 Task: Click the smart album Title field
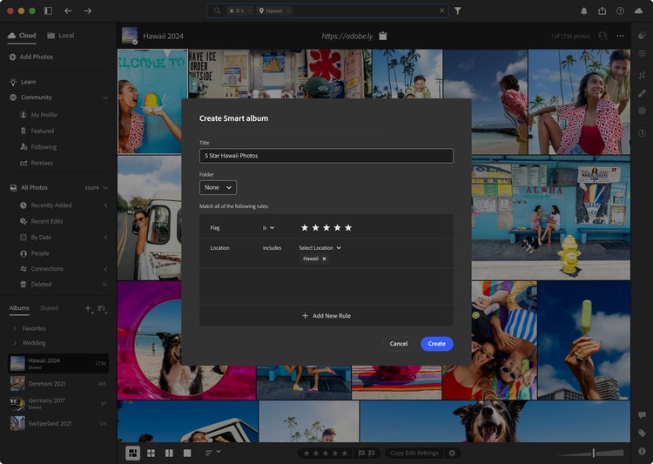(x=326, y=156)
